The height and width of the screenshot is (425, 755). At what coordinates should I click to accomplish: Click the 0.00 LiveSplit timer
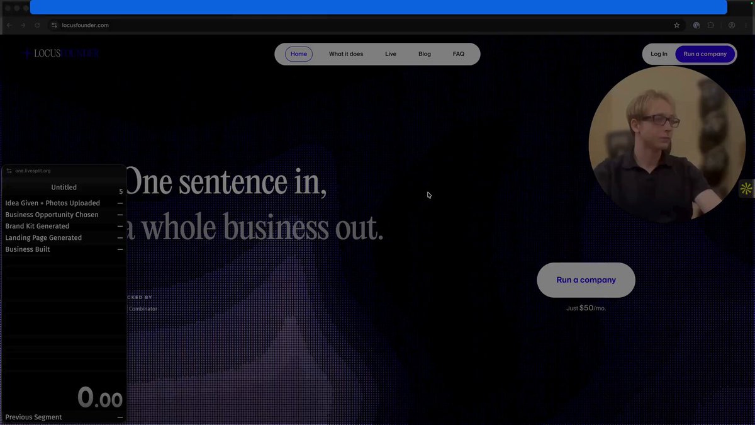pos(100,398)
